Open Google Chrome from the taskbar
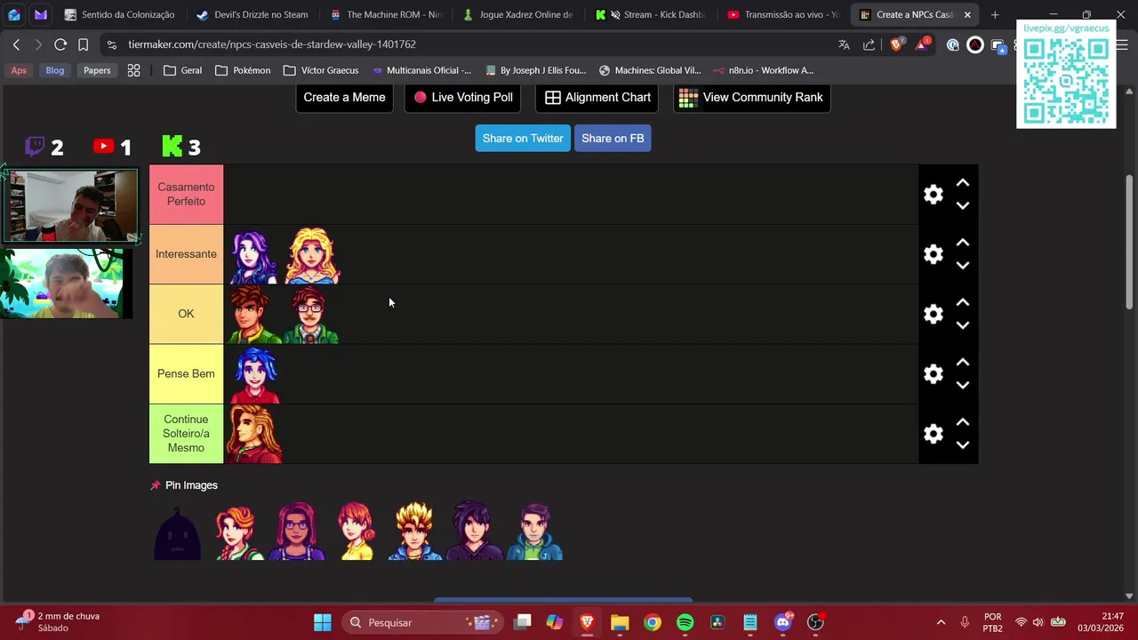 click(x=653, y=622)
